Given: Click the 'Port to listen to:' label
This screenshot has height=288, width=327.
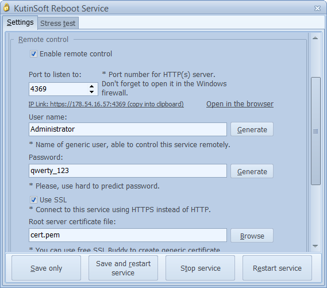Looking at the screenshot, I should (55, 75).
